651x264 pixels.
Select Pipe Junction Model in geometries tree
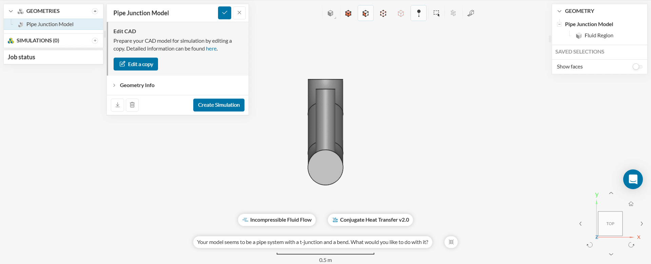point(50,24)
